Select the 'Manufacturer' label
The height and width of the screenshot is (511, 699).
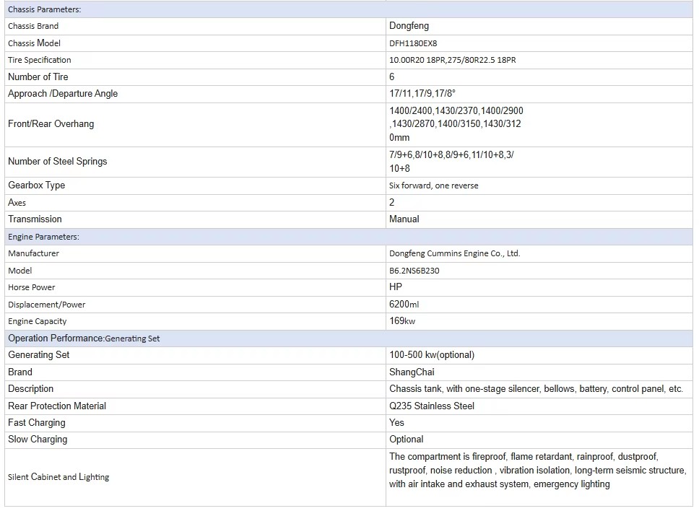tap(33, 253)
